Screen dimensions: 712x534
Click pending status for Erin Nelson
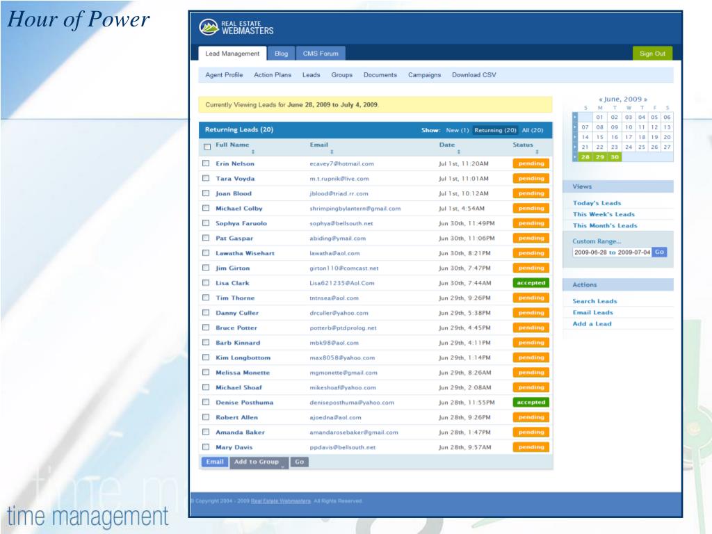click(x=531, y=163)
